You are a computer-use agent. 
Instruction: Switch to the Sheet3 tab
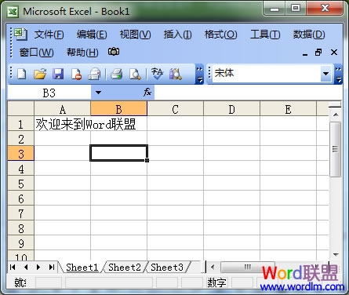tap(167, 268)
